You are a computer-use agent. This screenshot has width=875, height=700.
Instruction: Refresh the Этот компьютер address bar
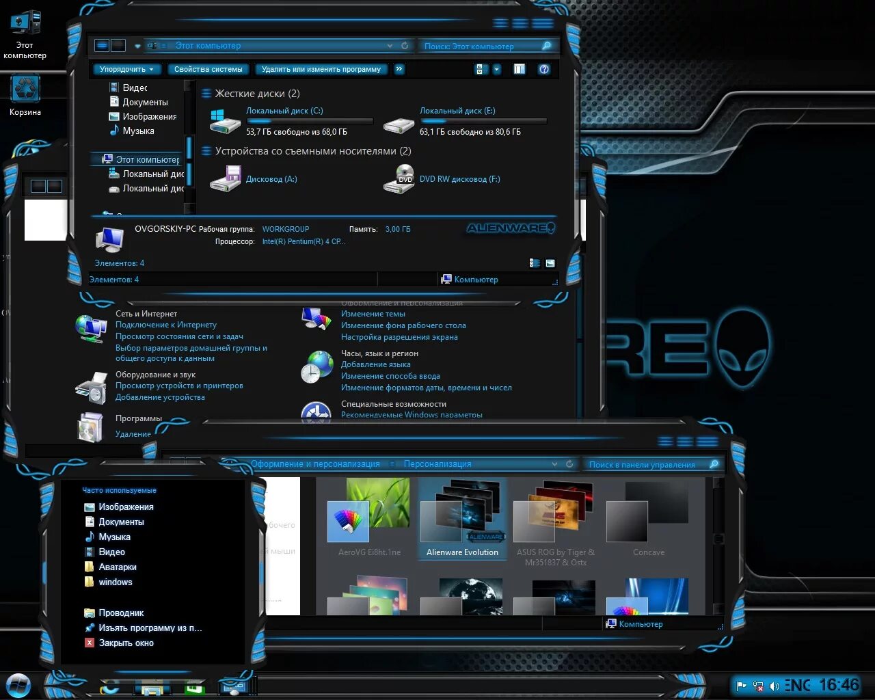click(405, 46)
